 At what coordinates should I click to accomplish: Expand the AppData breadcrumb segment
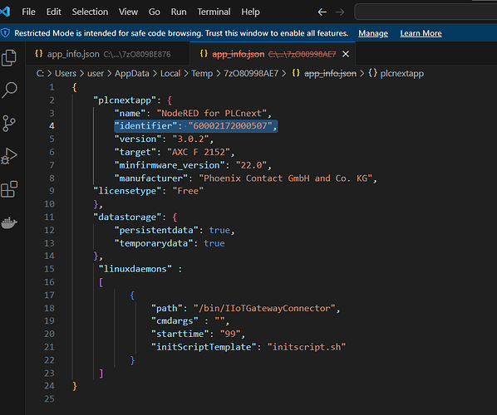point(132,73)
